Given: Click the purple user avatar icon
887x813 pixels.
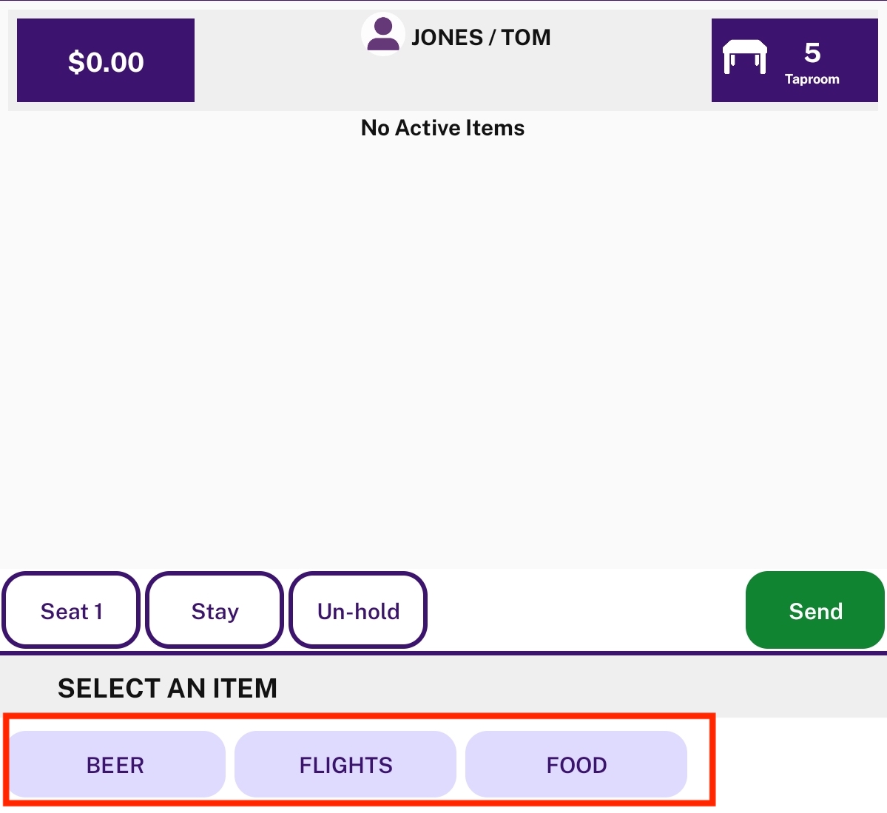Looking at the screenshot, I should pos(383,34).
